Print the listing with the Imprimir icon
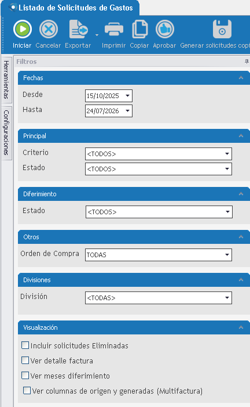 coord(114,29)
